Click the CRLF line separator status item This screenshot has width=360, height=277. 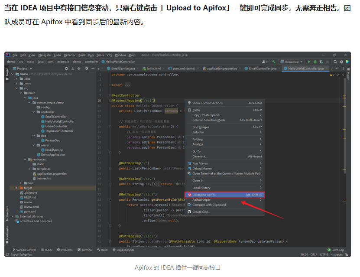pyautogui.click(x=314, y=254)
